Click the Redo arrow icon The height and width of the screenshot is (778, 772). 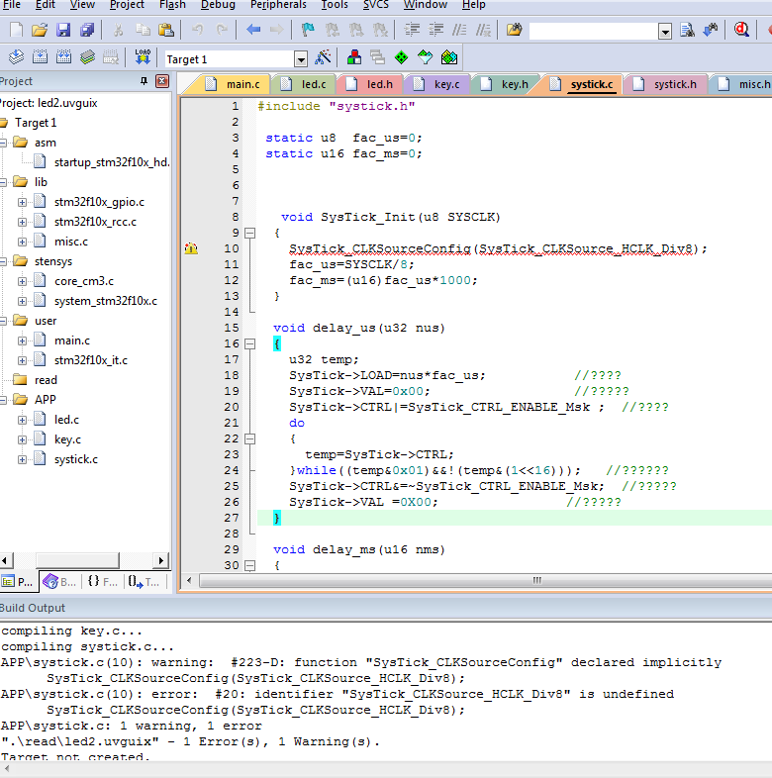pyautogui.click(x=222, y=30)
